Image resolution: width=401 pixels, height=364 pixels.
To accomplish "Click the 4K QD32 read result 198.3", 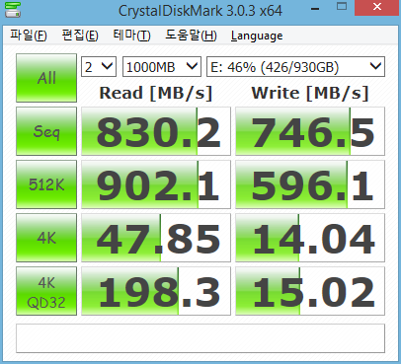I will 156,291.
